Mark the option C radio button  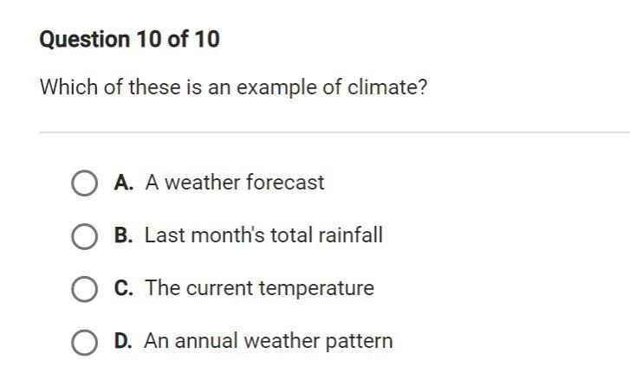coord(84,289)
